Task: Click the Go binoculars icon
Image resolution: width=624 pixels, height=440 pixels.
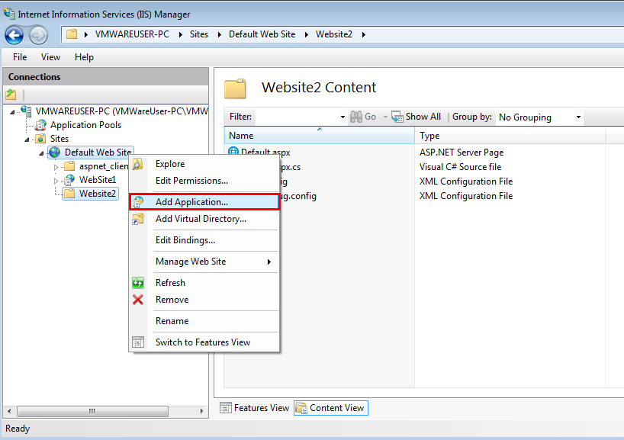Action: coord(356,117)
